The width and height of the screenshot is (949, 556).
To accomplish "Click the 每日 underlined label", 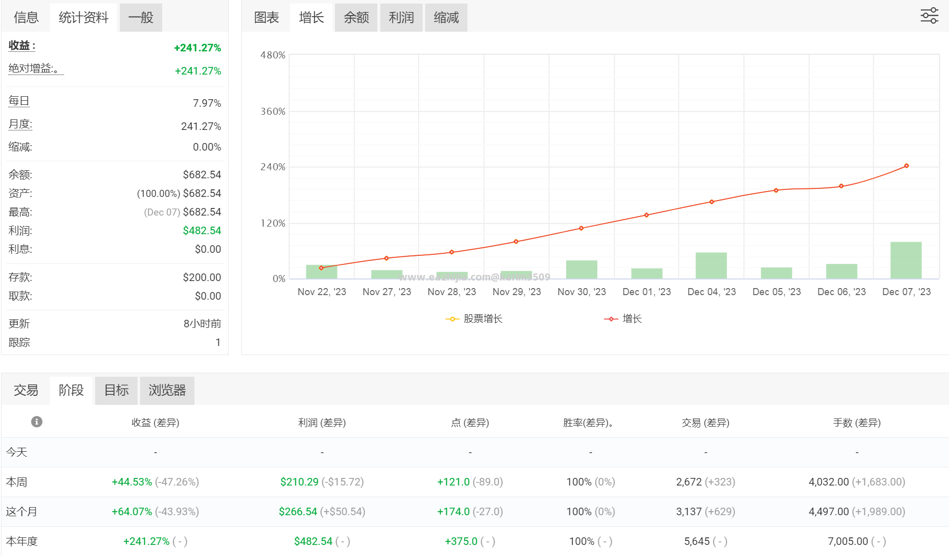I will coord(19,101).
